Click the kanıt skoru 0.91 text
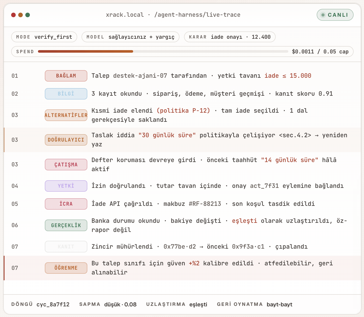The height and width of the screenshot is (317, 364). click(x=304, y=94)
